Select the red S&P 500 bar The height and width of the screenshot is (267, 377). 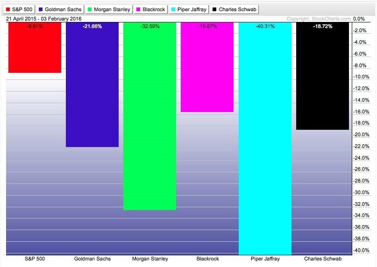tap(35, 48)
